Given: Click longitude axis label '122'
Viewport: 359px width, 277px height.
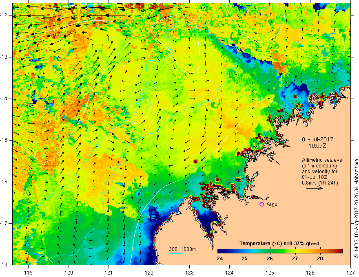Looking at the screenshot, I should [149, 273].
